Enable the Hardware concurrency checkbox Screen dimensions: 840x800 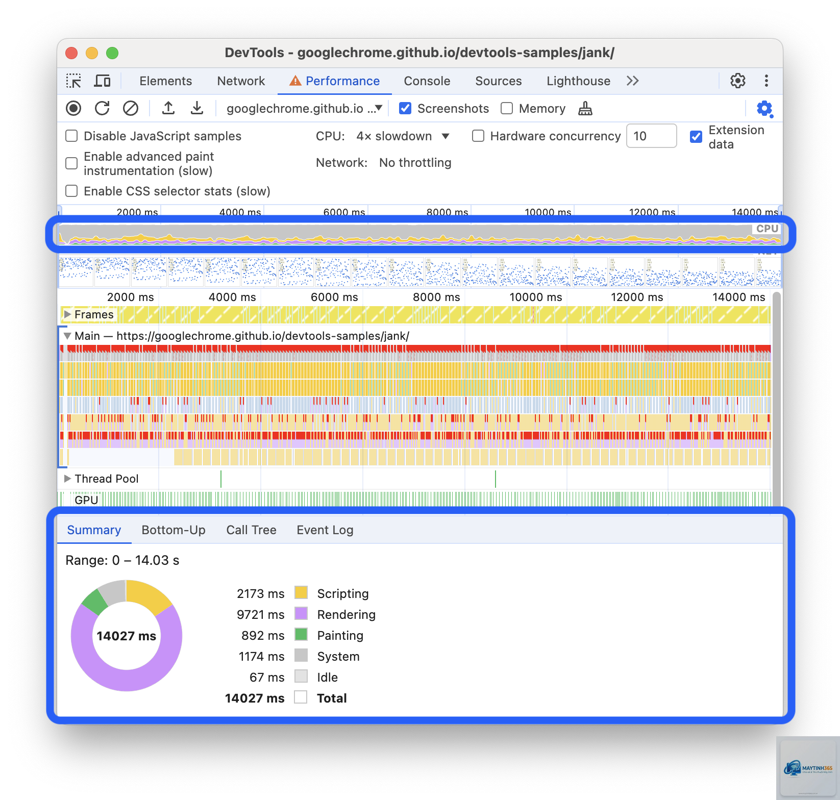[x=478, y=136]
